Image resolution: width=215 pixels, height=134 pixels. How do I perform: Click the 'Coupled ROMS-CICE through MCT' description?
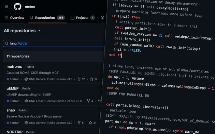(33, 73)
